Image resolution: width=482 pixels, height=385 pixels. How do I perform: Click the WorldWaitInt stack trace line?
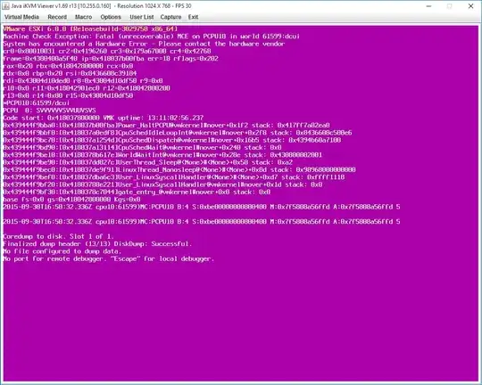tap(162, 155)
